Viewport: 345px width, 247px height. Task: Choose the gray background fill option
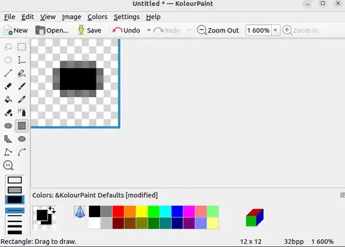pos(15,190)
